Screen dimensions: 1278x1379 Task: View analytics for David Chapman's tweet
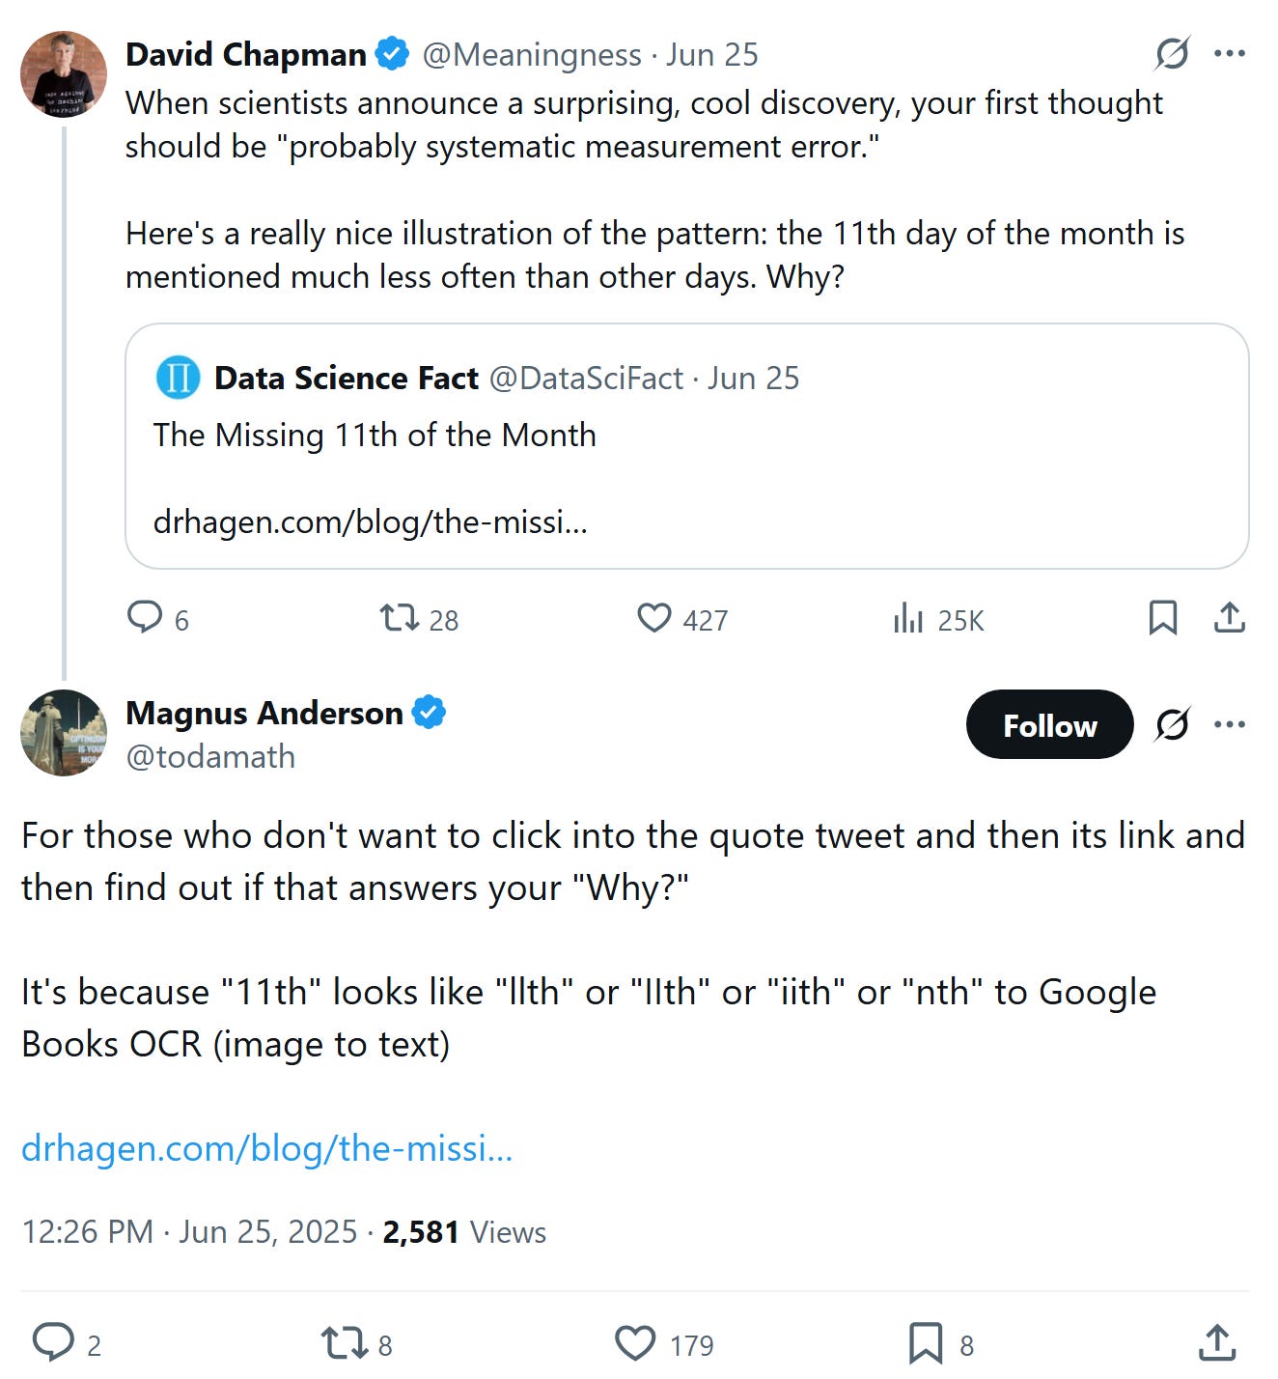[908, 617]
